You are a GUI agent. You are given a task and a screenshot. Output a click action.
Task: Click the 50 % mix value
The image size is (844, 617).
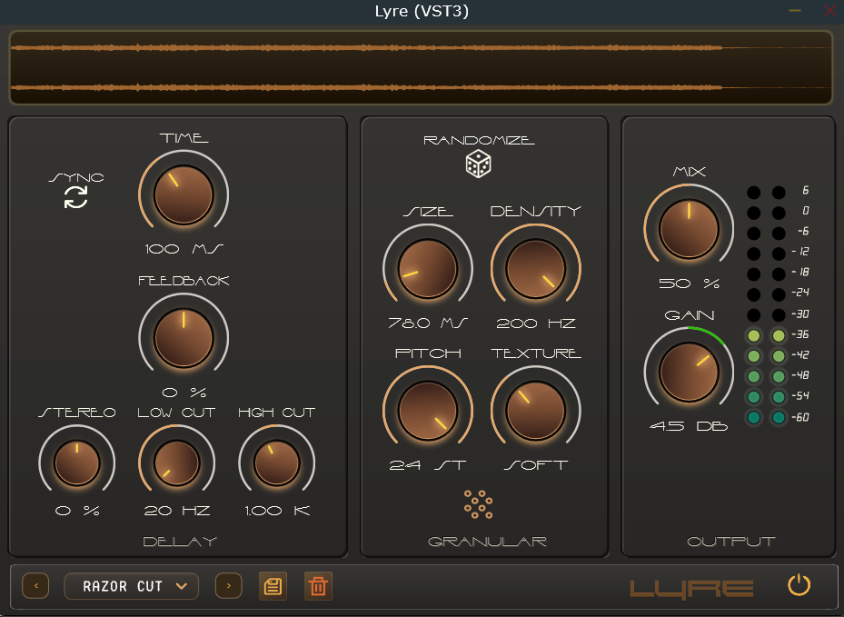pyautogui.click(x=689, y=284)
